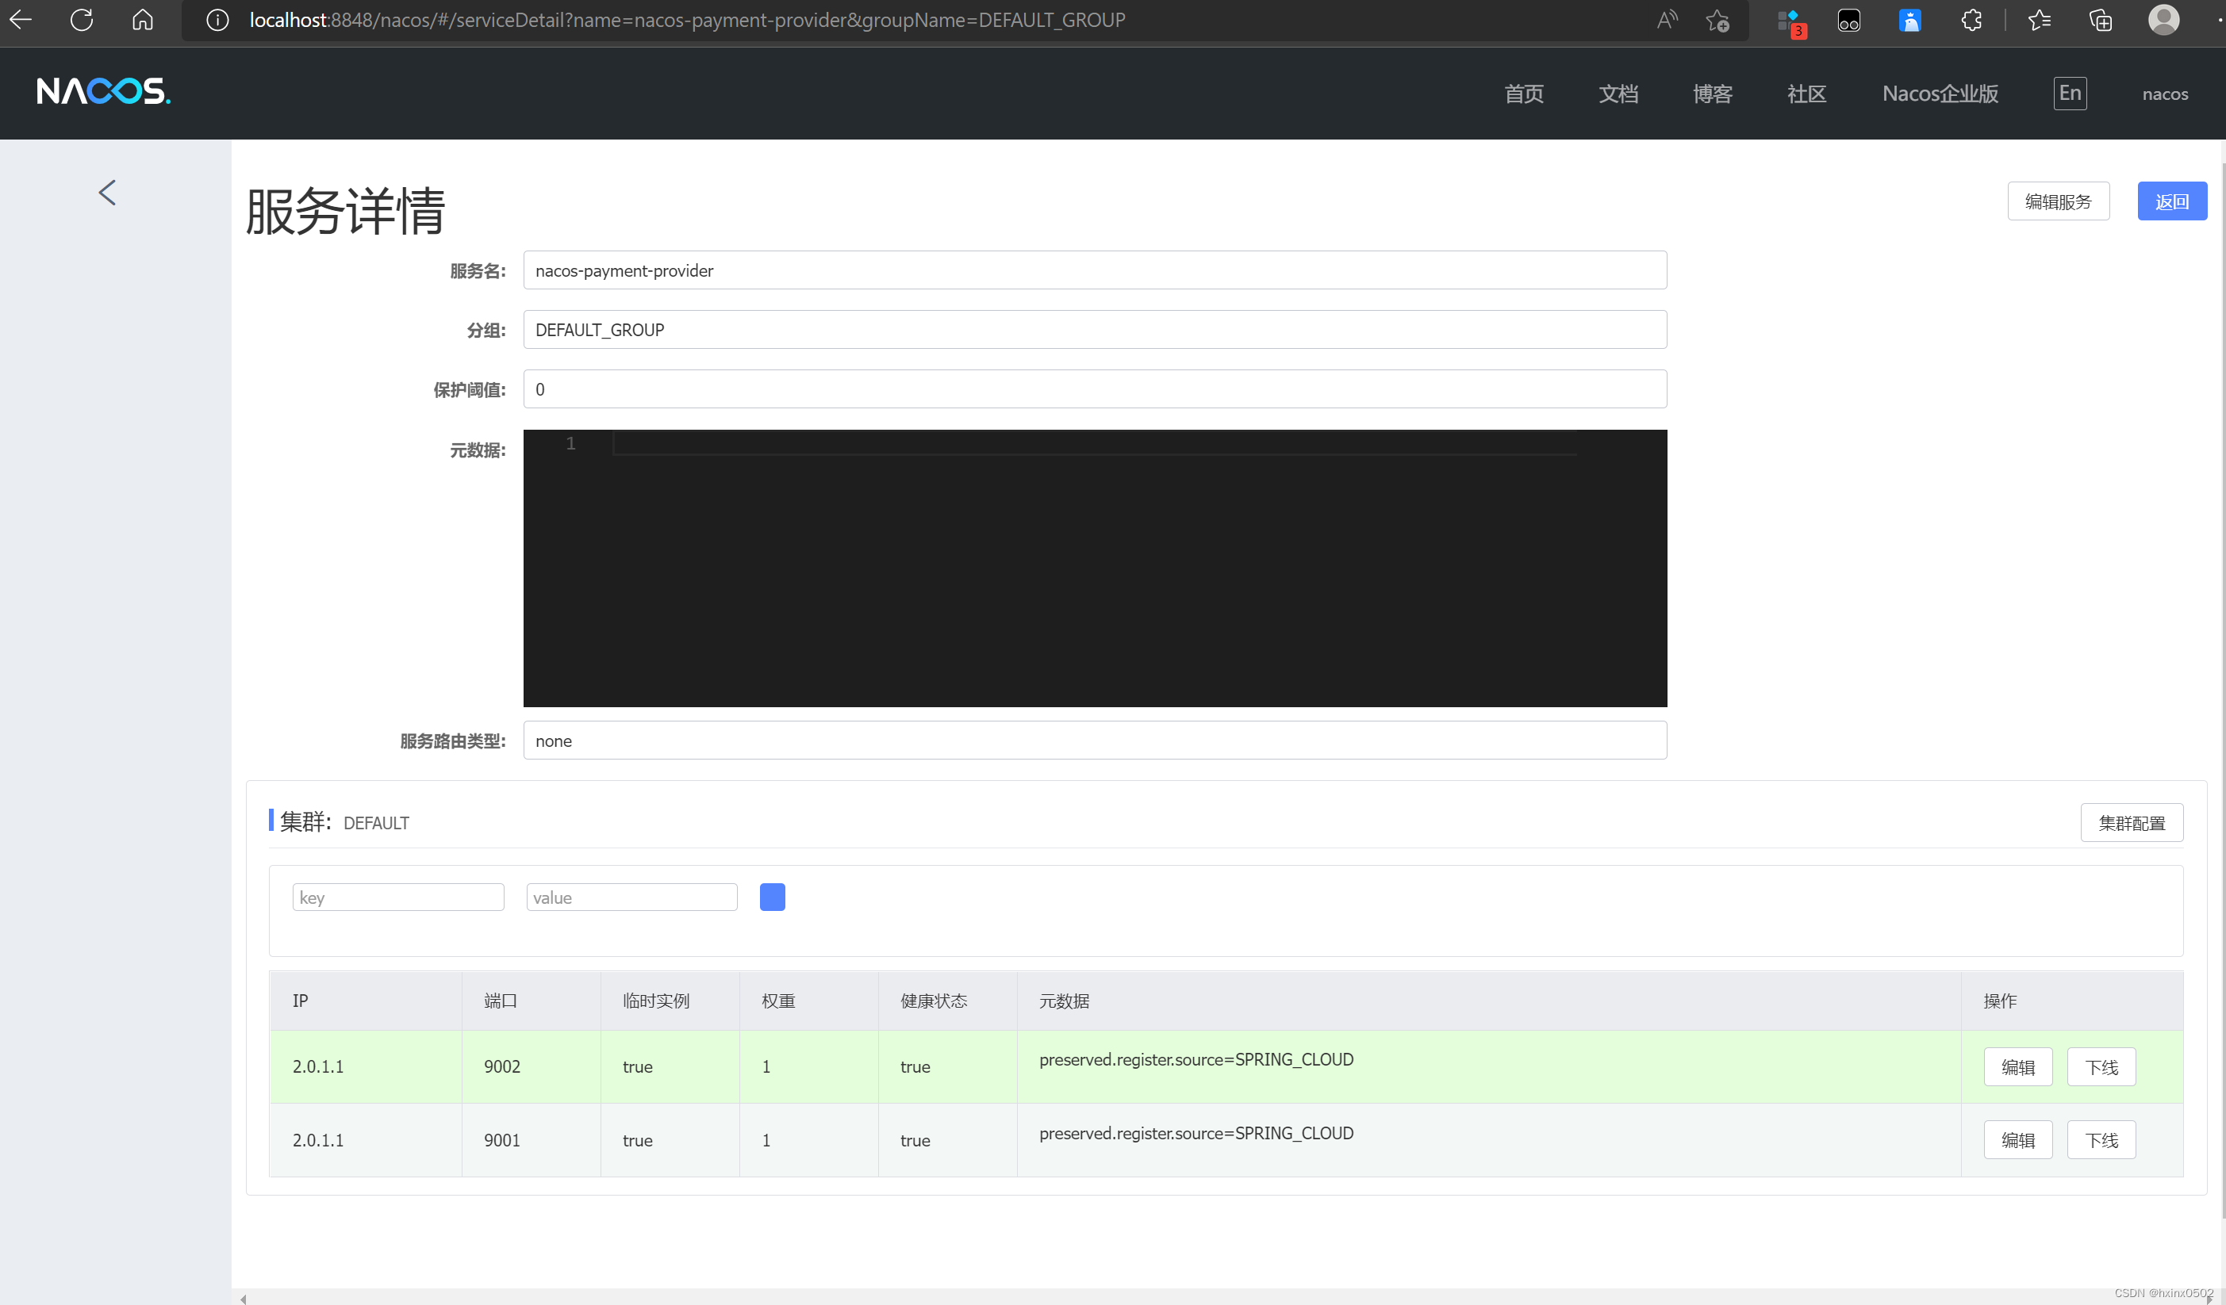The width and height of the screenshot is (2226, 1305).
Task: Open the nacos user menu
Action: [2164, 94]
